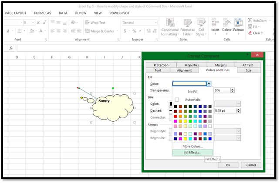Toggle Wrap Text

click(95, 23)
